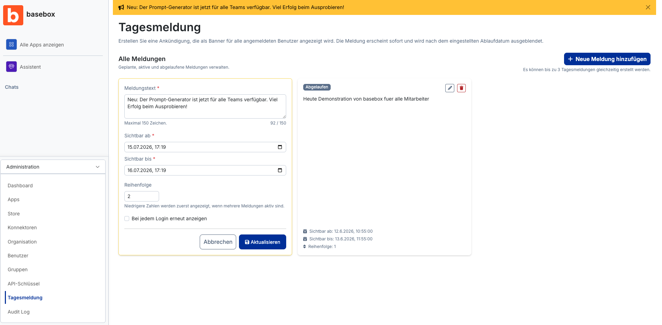Open Apps admin page
The width and height of the screenshot is (662, 325).
(14, 199)
